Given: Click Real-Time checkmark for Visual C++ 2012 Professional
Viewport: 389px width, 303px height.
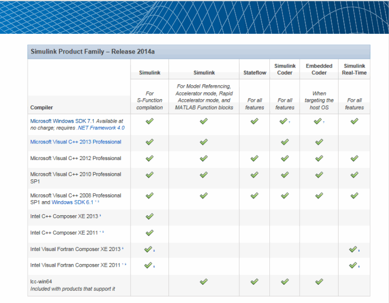Looking at the screenshot, I should point(354,159).
